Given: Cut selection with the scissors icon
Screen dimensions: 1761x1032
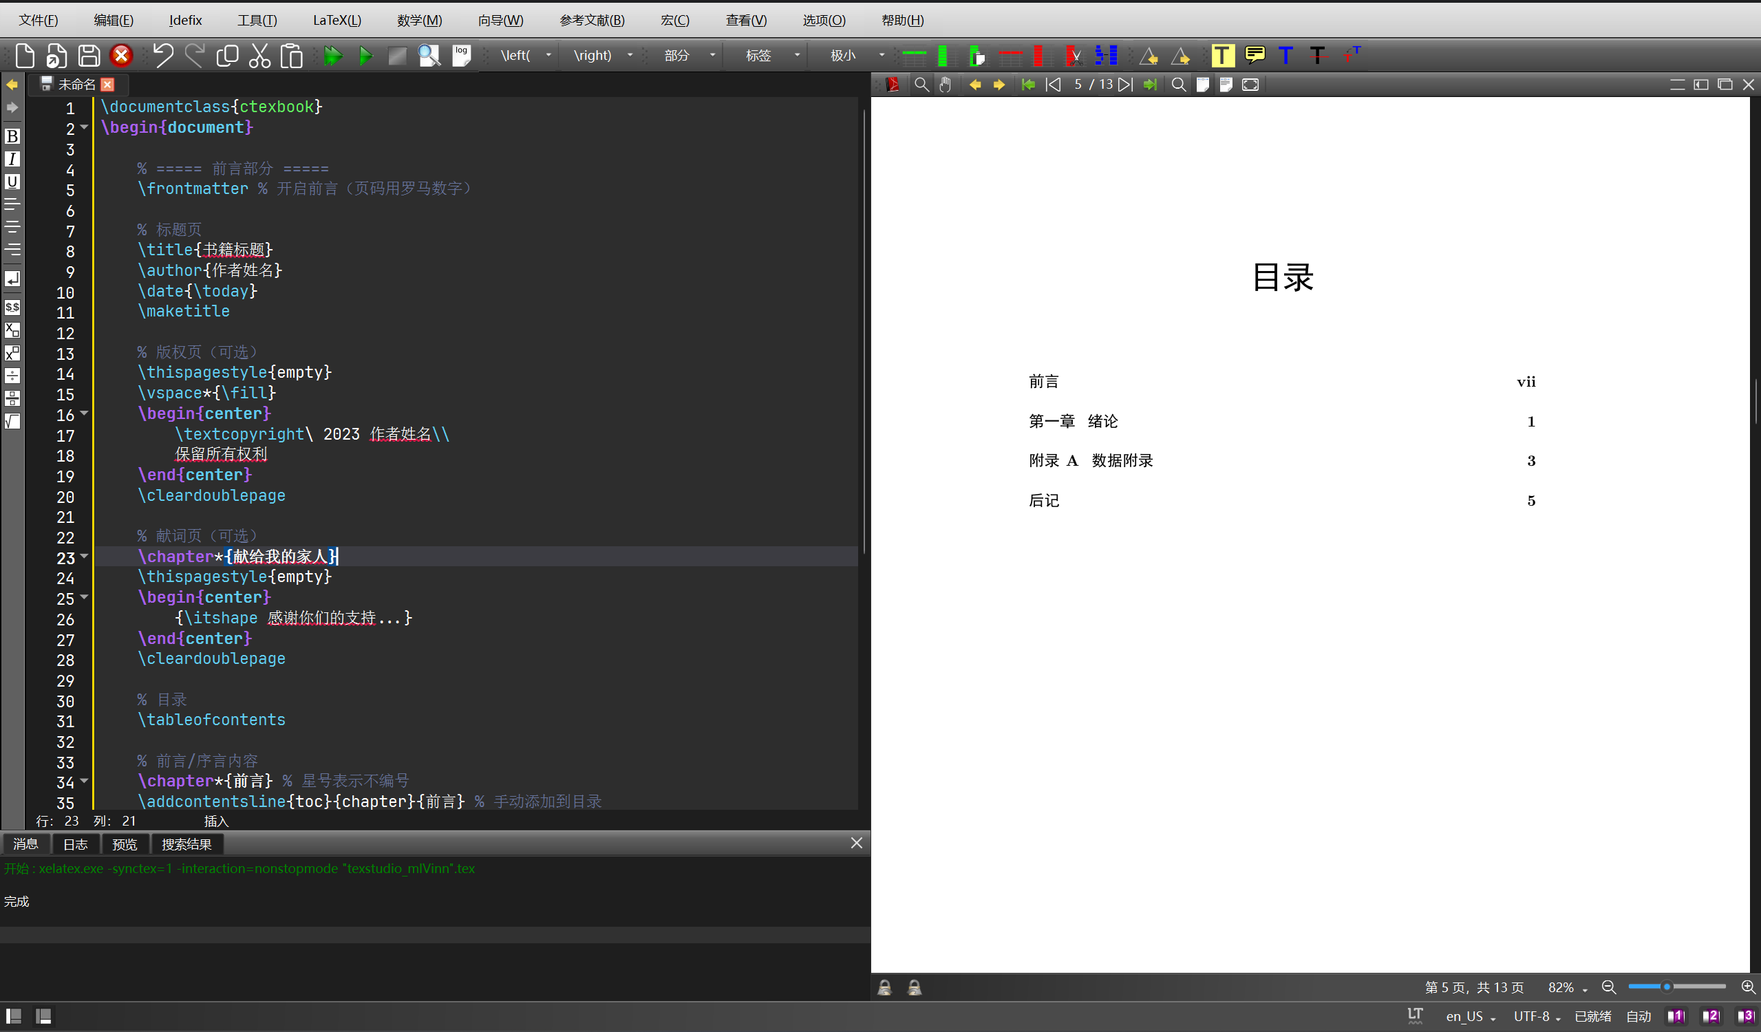Looking at the screenshot, I should (x=259, y=55).
